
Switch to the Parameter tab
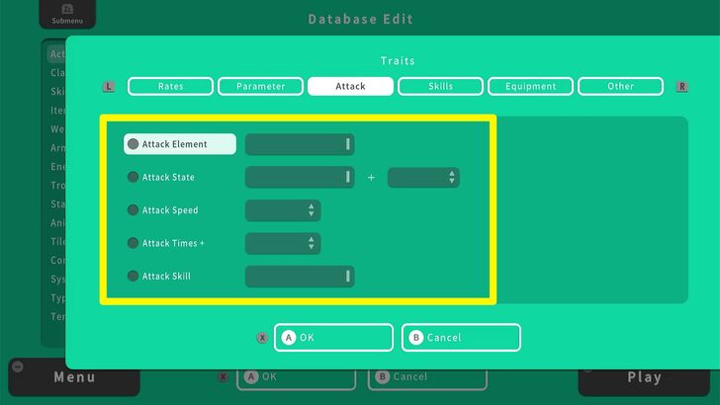coord(260,86)
